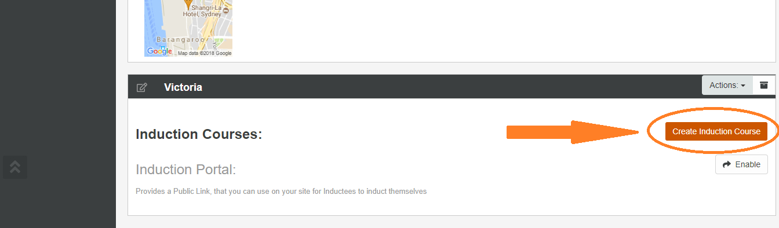Click the Induction Courses heading
The image size is (779, 228).
199,134
